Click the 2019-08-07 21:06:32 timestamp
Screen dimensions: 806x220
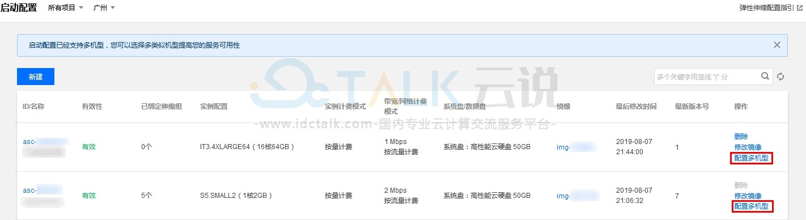pyautogui.click(x=634, y=196)
